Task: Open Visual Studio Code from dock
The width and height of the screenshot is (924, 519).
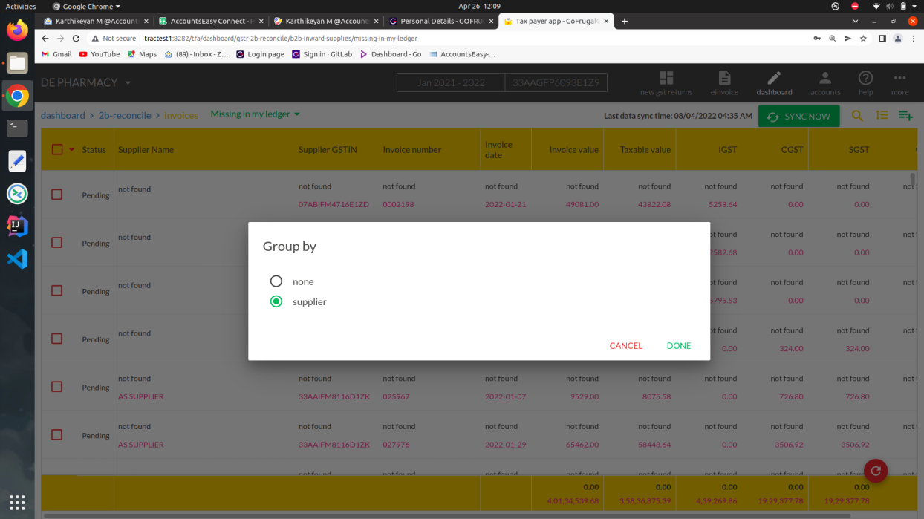Action: [17, 258]
